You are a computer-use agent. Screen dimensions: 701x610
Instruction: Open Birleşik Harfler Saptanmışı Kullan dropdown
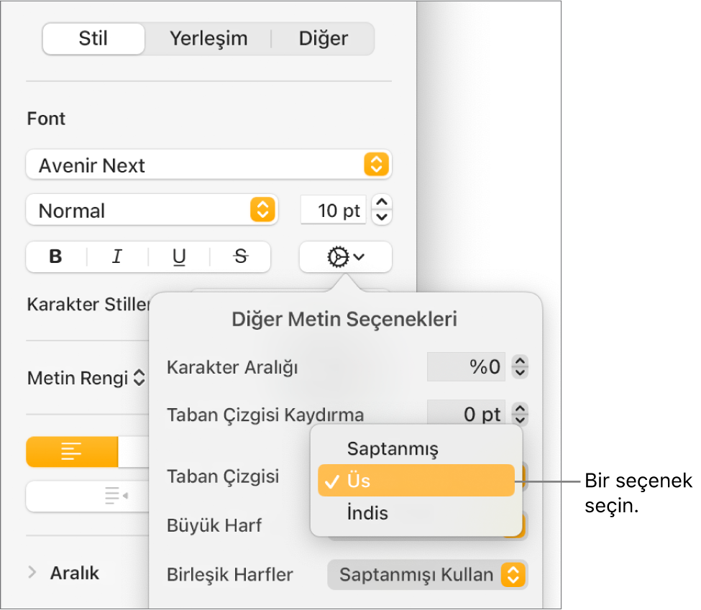point(427,575)
